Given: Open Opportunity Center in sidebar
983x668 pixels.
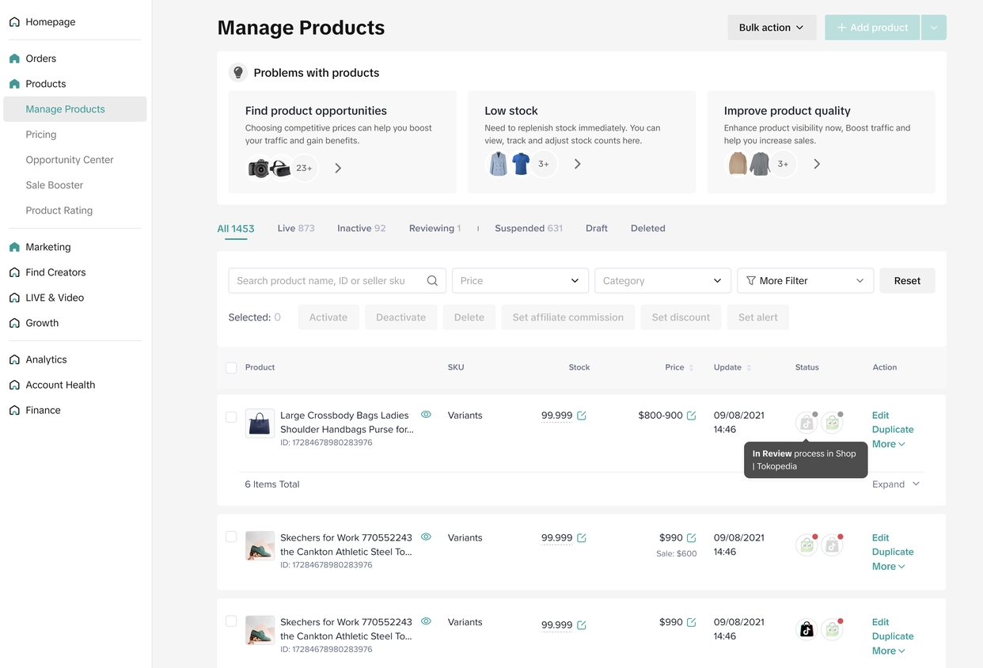Looking at the screenshot, I should (70, 160).
